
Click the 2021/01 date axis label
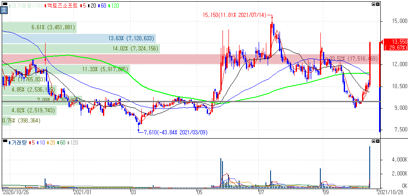[83, 192]
